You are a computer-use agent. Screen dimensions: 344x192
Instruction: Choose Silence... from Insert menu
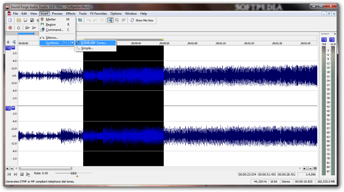(x=57, y=38)
